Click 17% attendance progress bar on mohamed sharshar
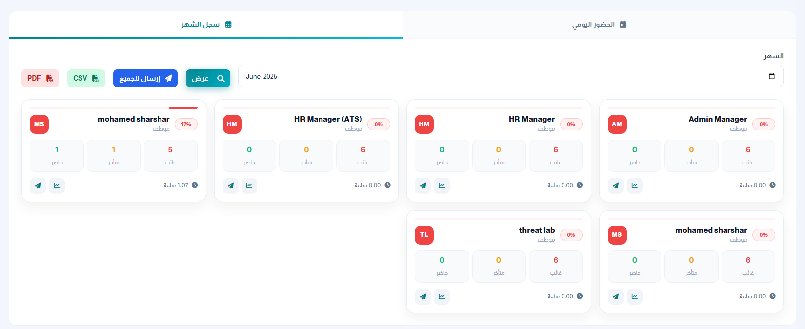The width and height of the screenshot is (805, 329). (x=114, y=107)
